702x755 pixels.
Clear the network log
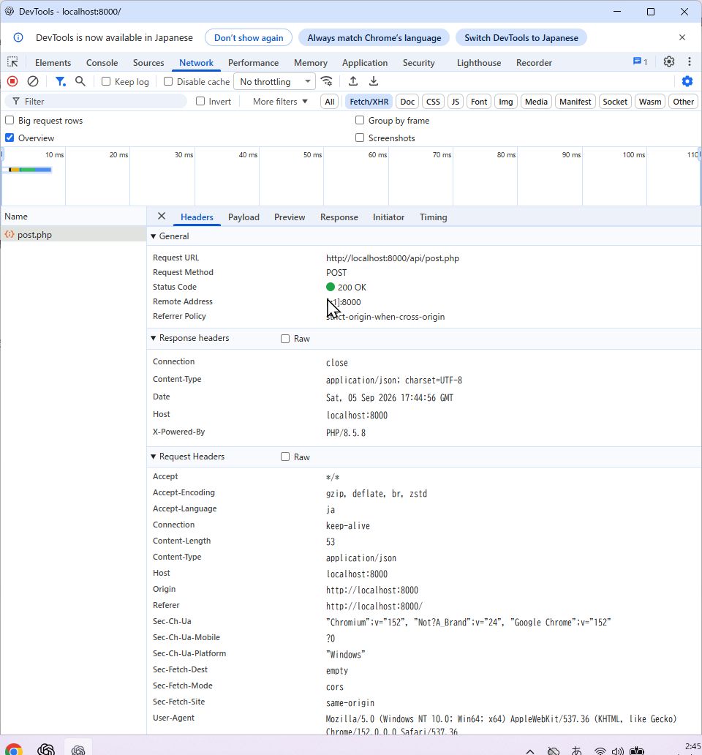33,81
